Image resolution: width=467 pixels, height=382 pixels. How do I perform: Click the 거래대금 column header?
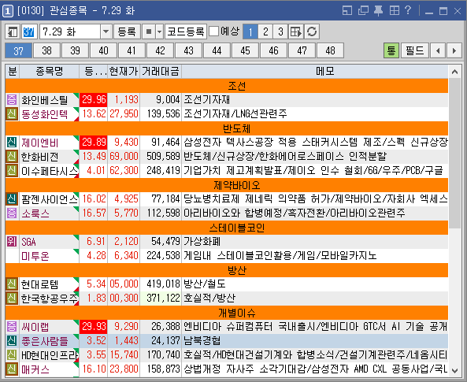[x=161, y=72]
